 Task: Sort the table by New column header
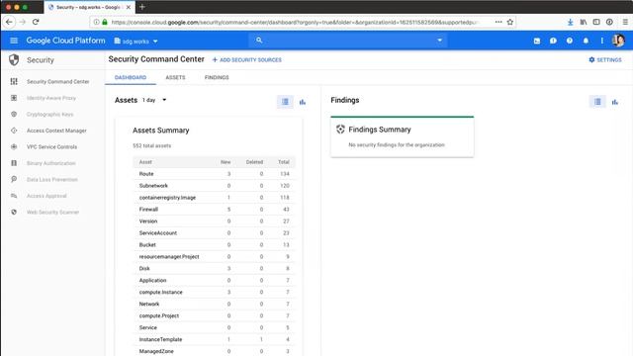point(226,162)
